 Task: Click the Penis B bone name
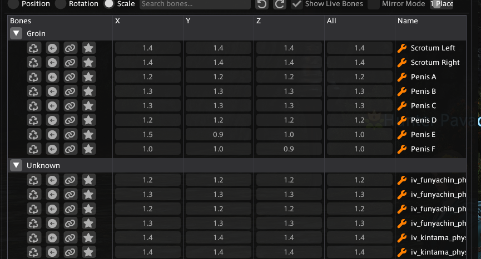pos(423,91)
